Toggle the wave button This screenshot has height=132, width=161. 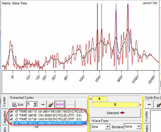click(60, 104)
